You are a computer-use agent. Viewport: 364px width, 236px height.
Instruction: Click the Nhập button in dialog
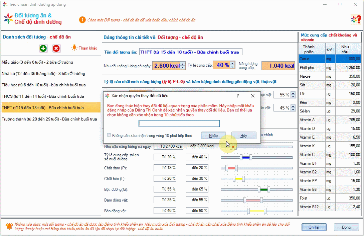pyautogui.click(x=213, y=136)
